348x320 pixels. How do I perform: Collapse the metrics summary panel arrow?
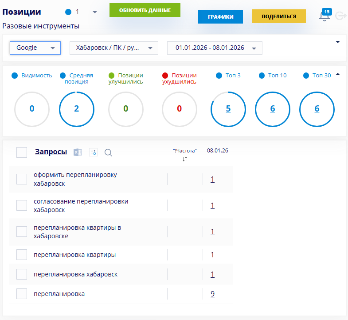(x=338, y=75)
